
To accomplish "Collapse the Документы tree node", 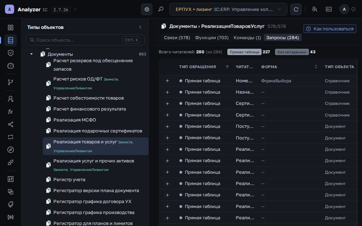I will [x=31, y=54].
